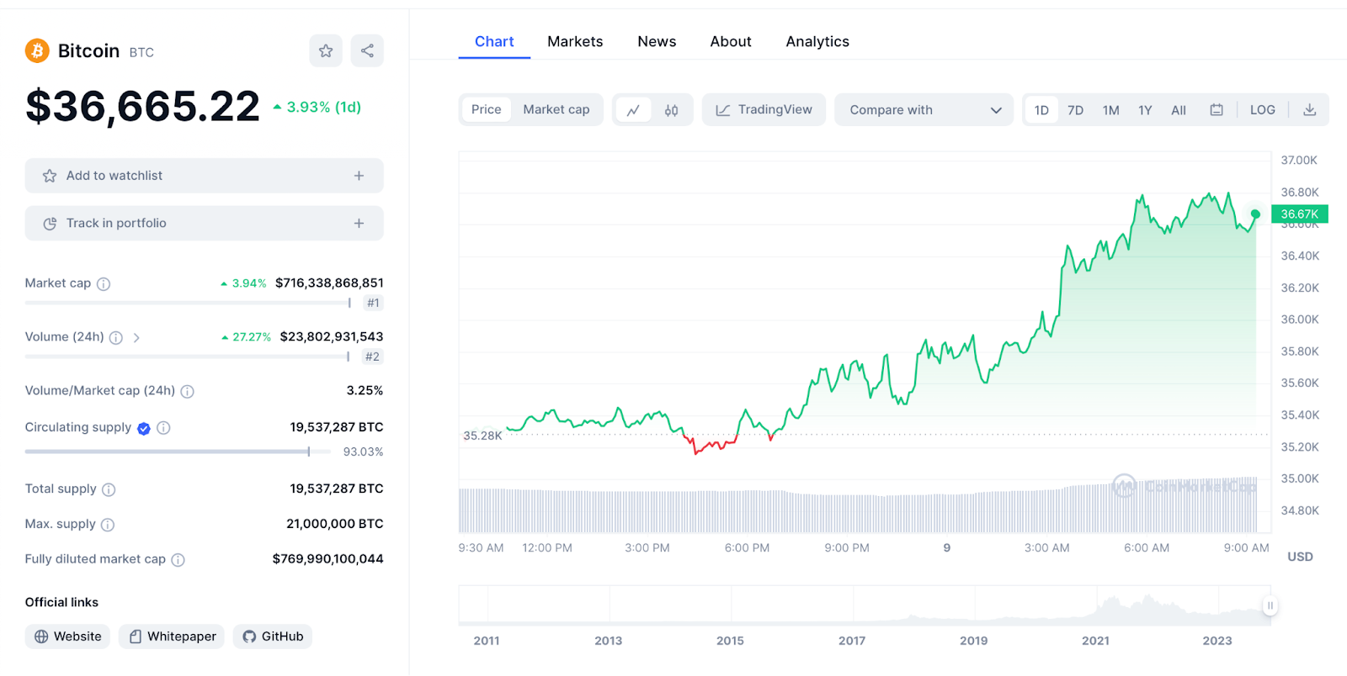Show Total supply info icon
The height and width of the screenshot is (676, 1347).
(x=109, y=490)
